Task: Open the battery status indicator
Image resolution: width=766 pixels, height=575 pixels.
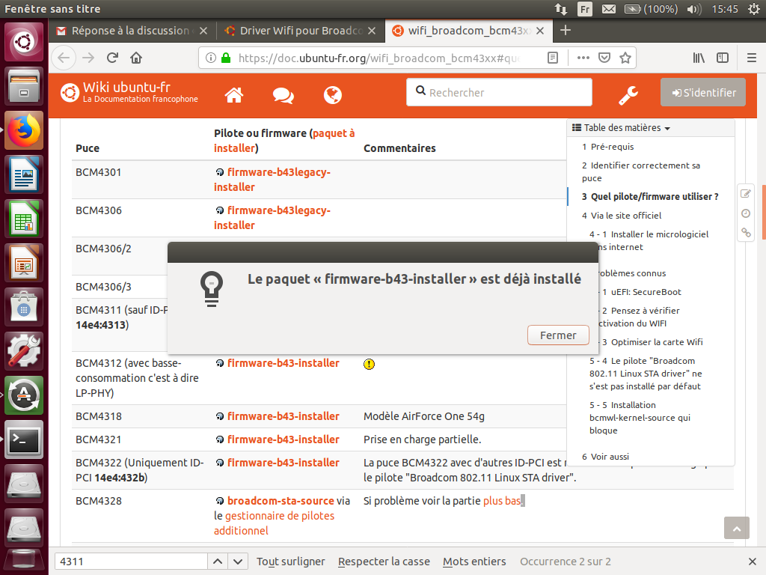Action: [x=652, y=9]
